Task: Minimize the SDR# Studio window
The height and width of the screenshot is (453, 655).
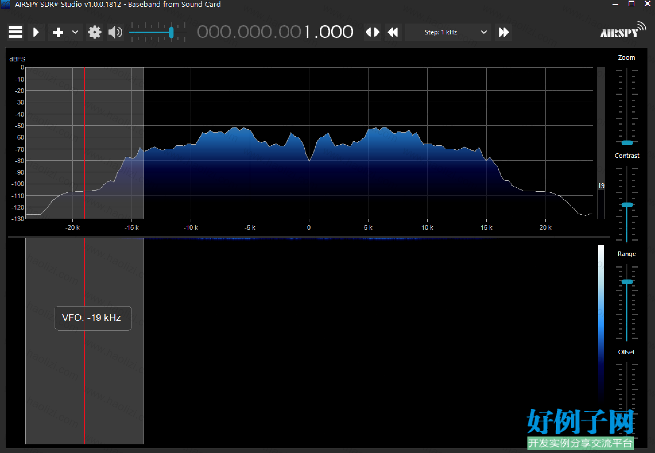Action: tap(615, 4)
